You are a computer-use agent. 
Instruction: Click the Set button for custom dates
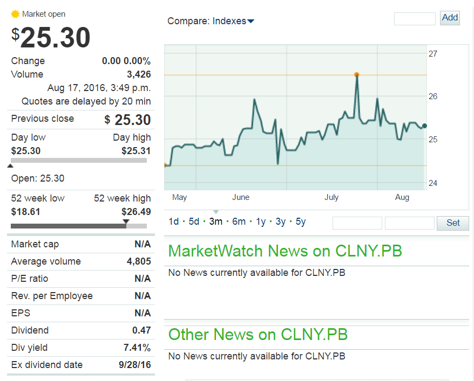pos(452,223)
